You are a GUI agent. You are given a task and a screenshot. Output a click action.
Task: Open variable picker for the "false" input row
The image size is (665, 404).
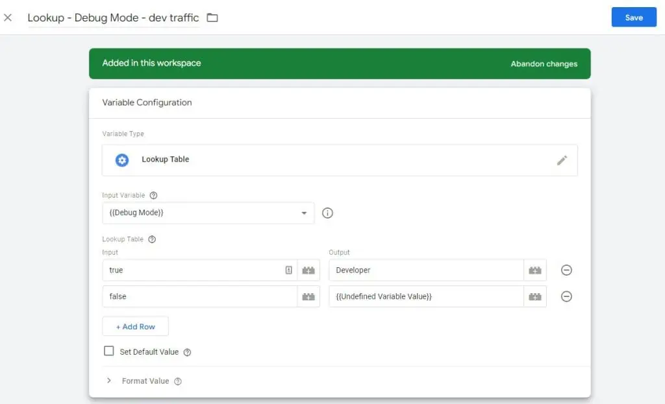[307, 296]
